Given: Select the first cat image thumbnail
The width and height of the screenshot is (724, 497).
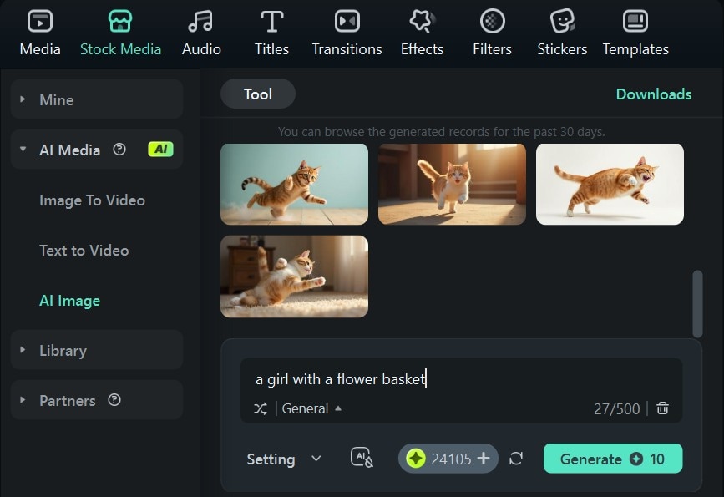Looking at the screenshot, I should 294,184.
